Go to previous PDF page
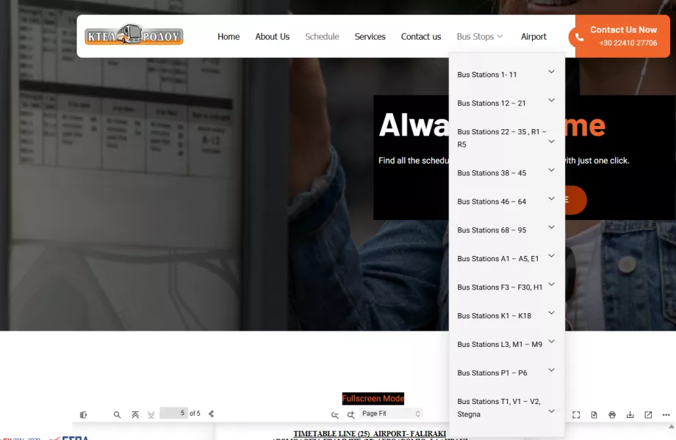Viewport: 676px width, 440px height. tap(135, 415)
